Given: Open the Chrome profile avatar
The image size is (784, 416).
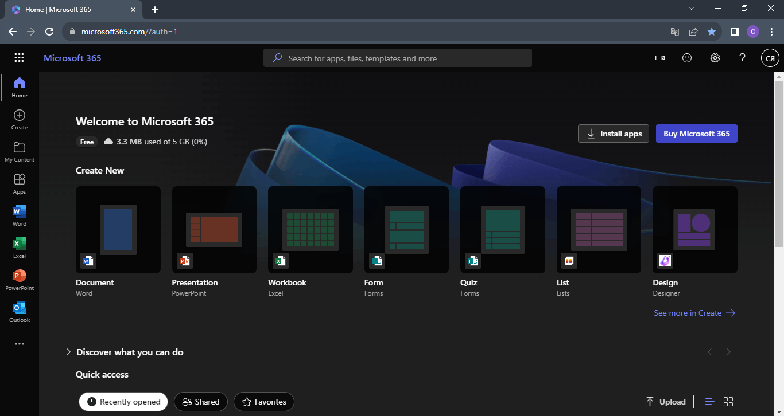Looking at the screenshot, I should [x=753, y=32].
